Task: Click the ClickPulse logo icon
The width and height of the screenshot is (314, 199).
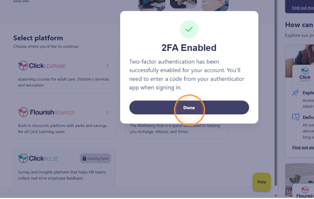Action: 23,158
